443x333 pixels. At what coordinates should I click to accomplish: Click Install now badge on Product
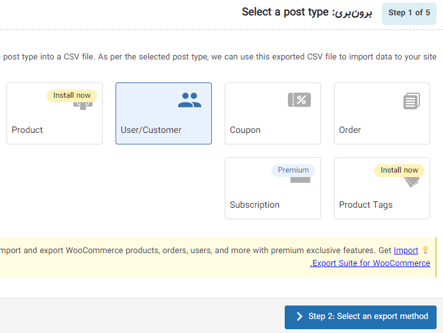click(x=71, y=95)
